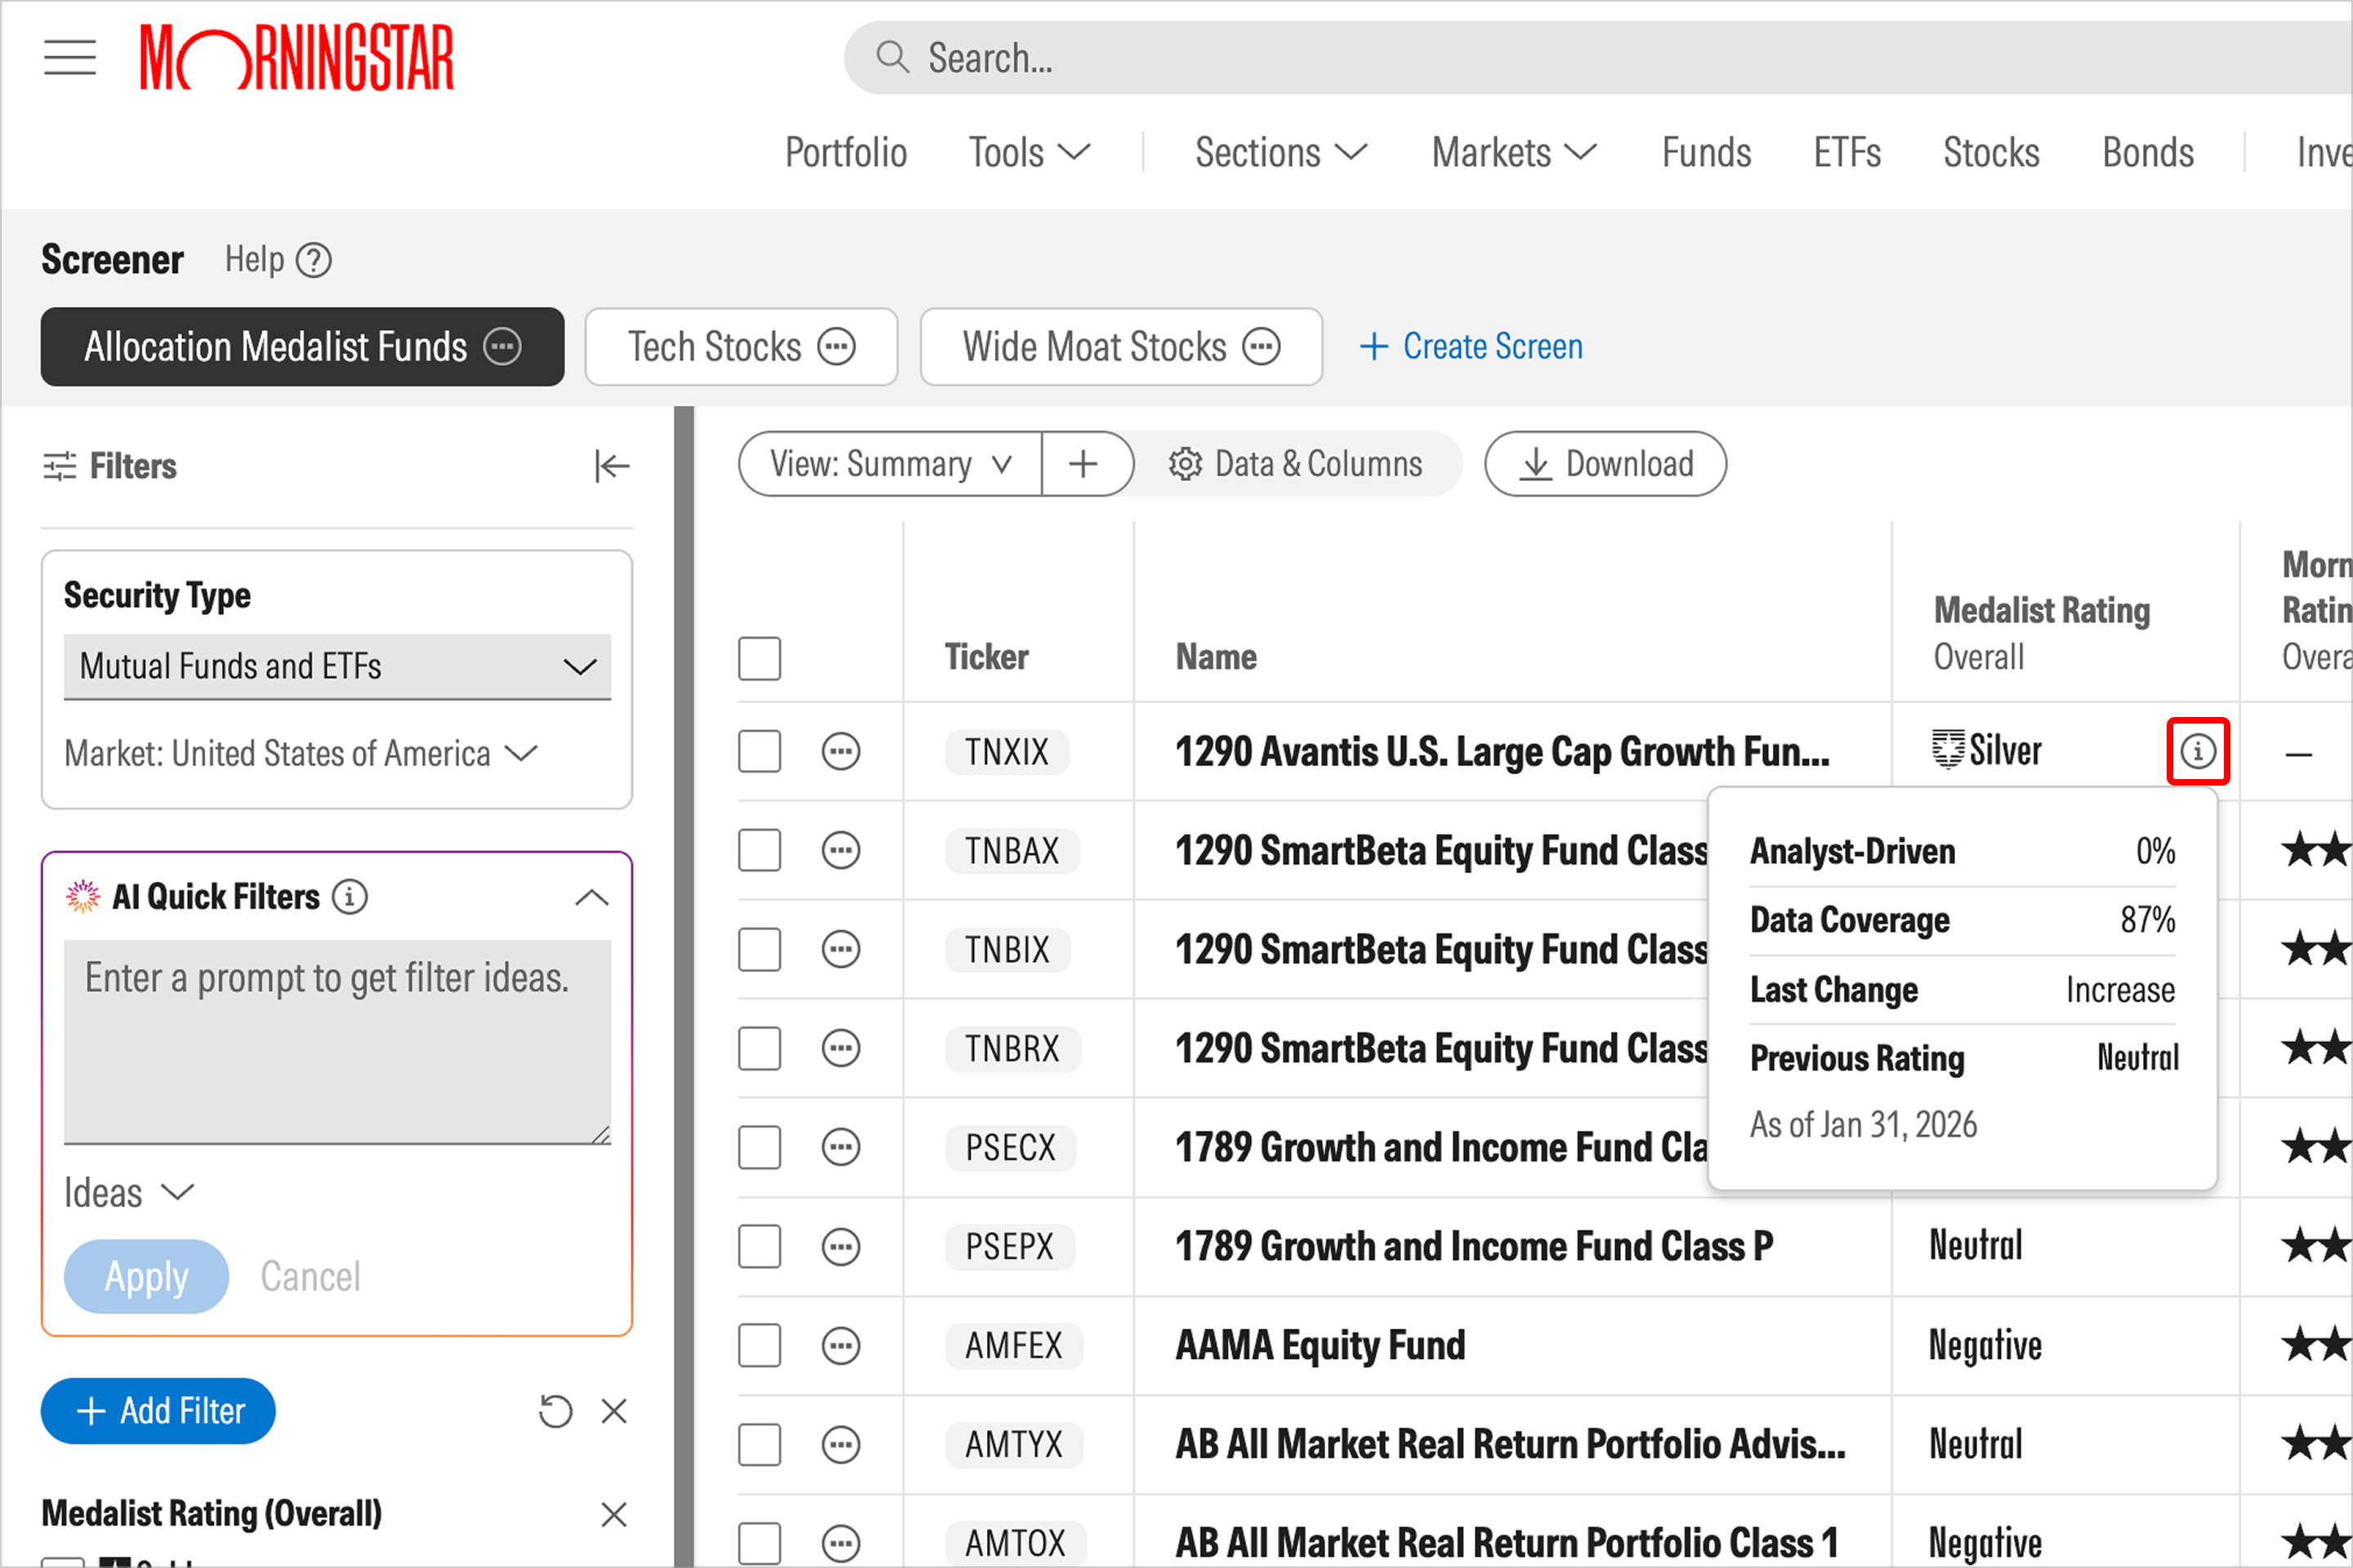Click the Add Filter button

(158, 1412)
